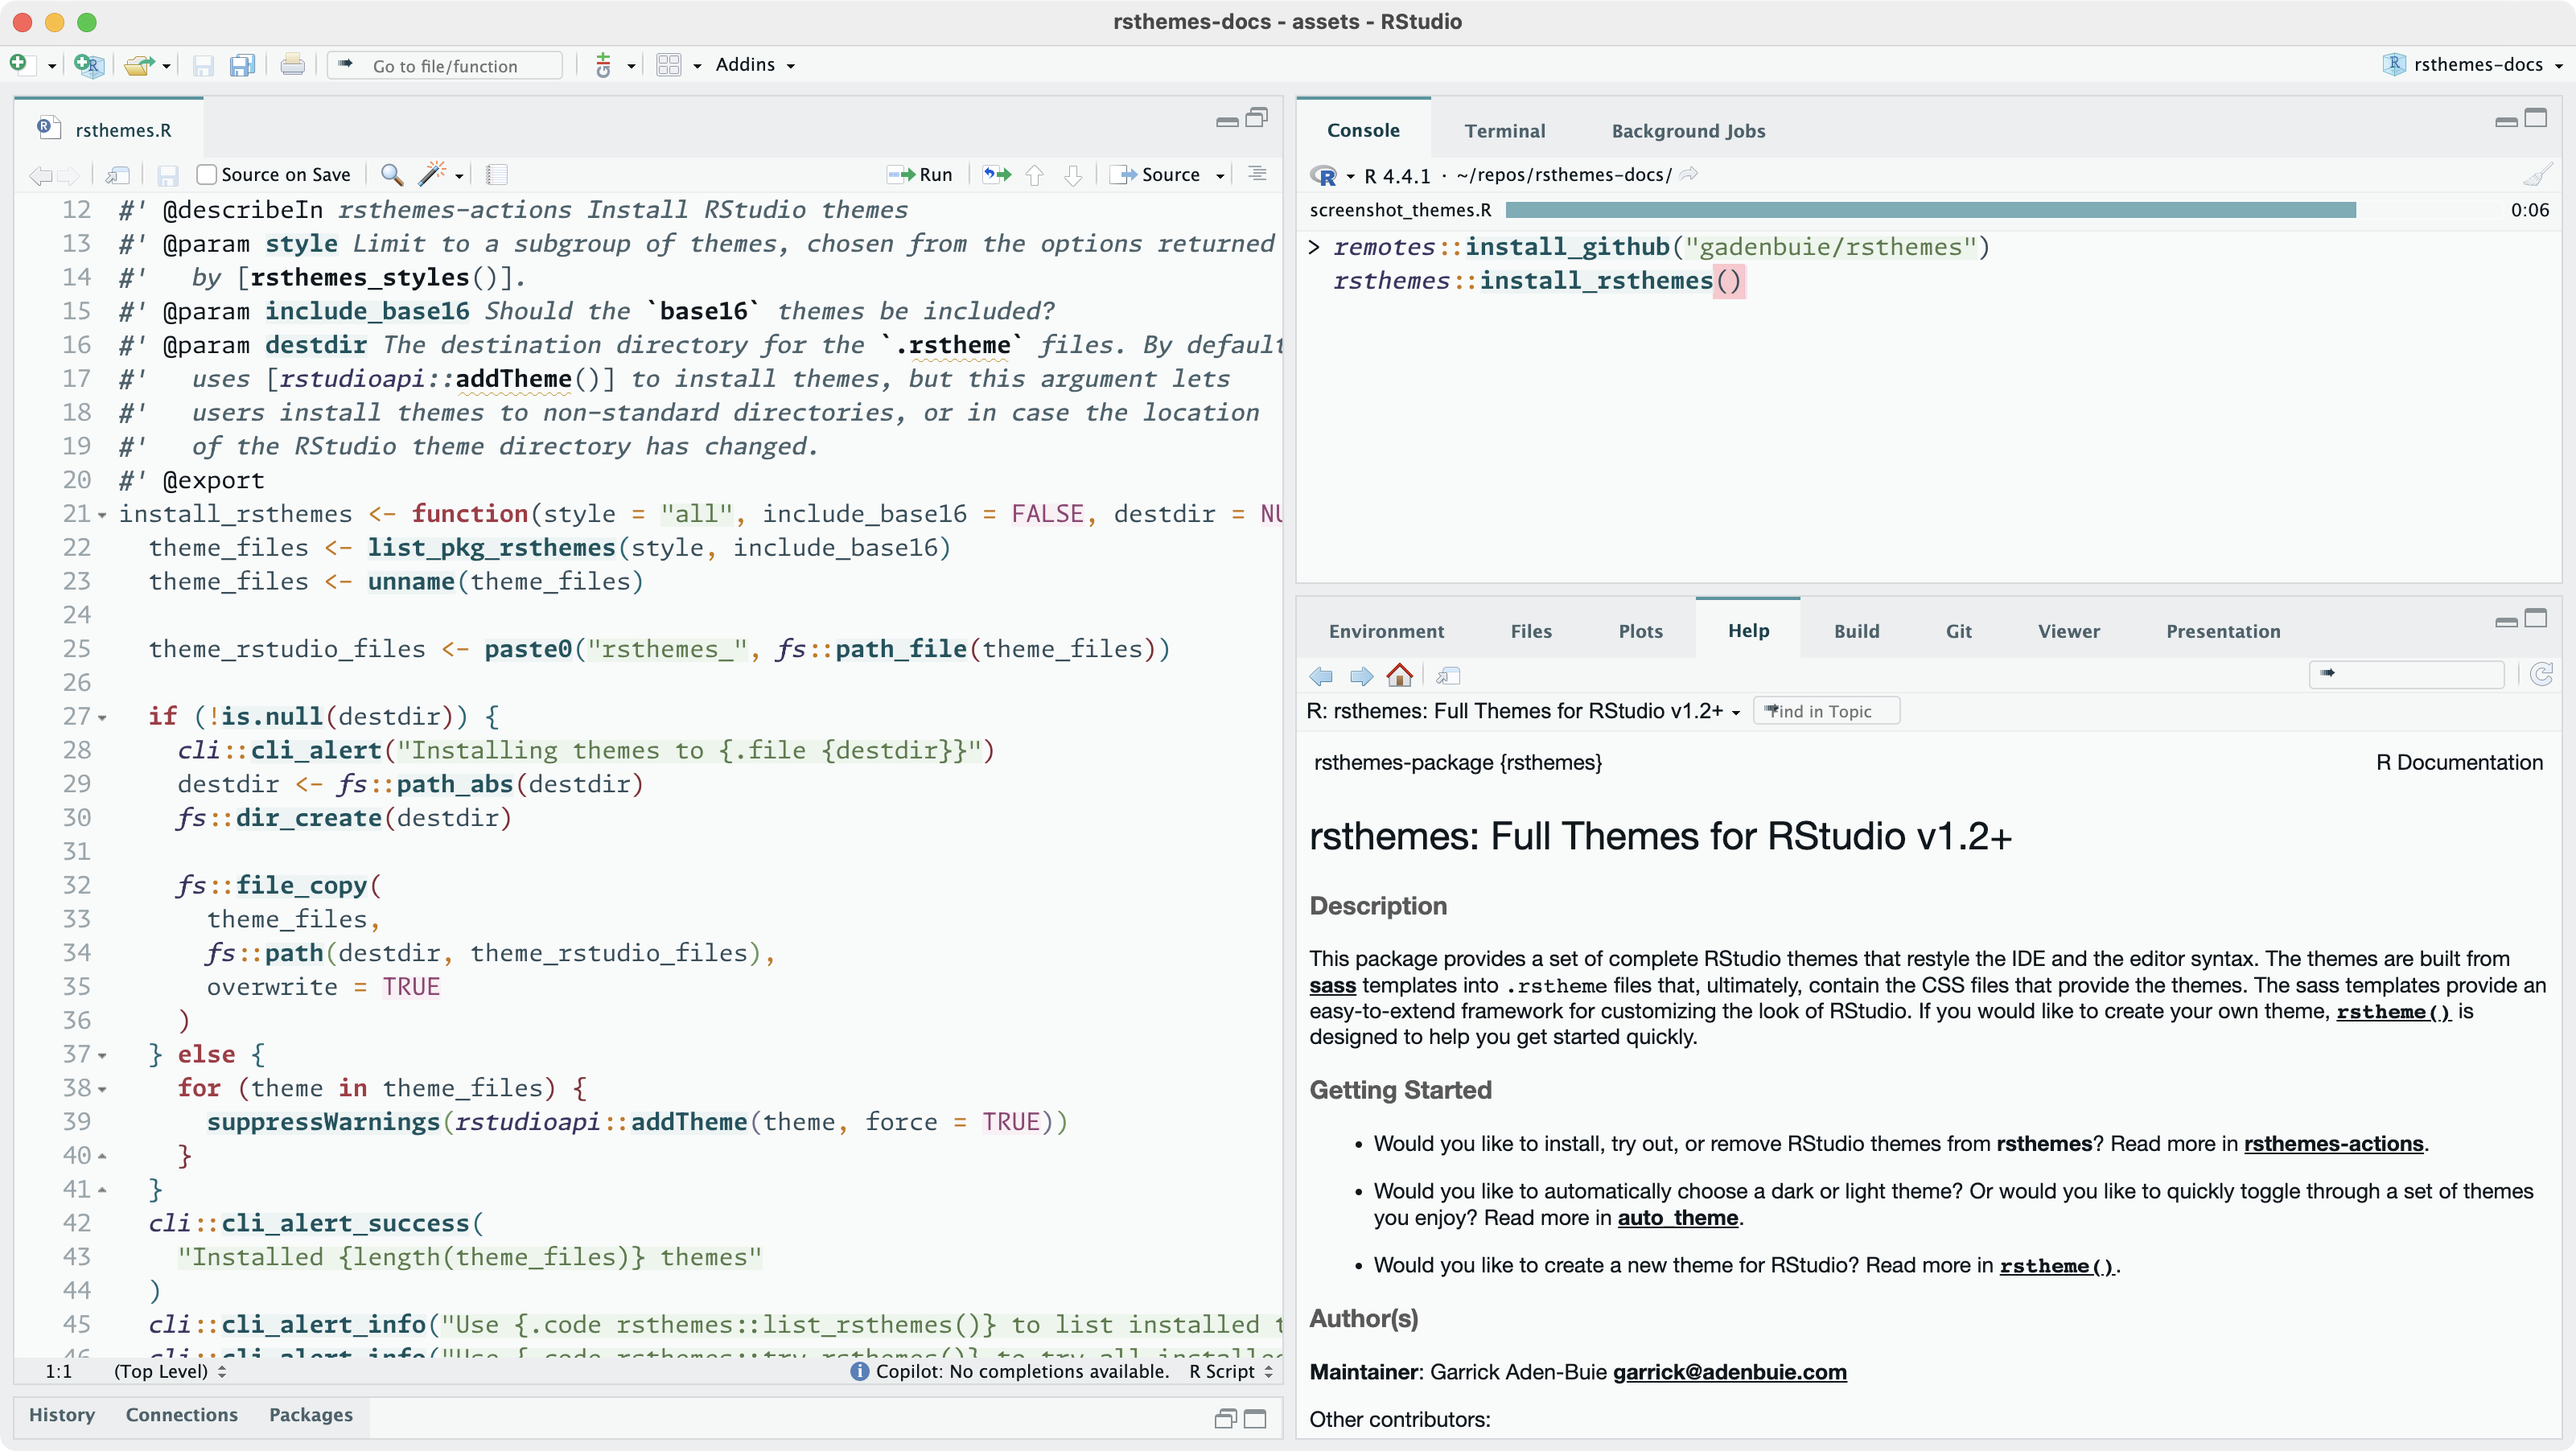
Task: Open the Git tab
Action: tap(1958, 631)
